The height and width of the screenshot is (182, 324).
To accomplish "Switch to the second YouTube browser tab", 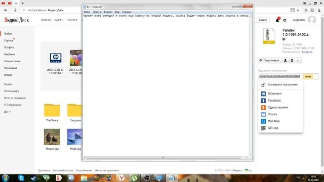I will point(10,4).
